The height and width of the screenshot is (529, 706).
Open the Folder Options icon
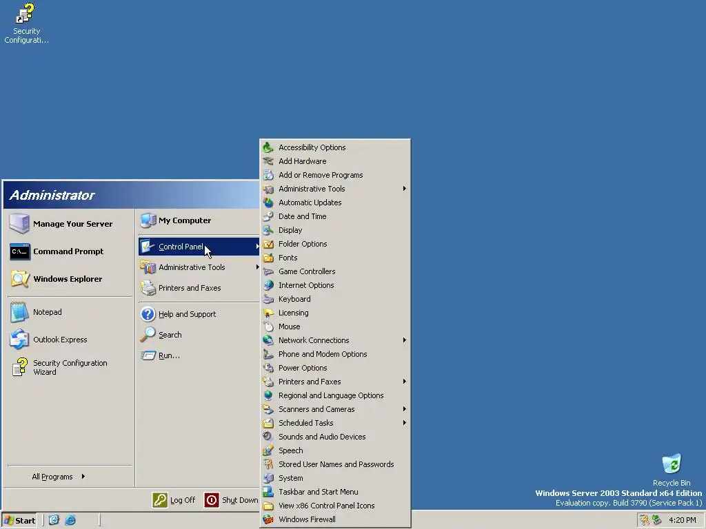click(x=268, y=244)
